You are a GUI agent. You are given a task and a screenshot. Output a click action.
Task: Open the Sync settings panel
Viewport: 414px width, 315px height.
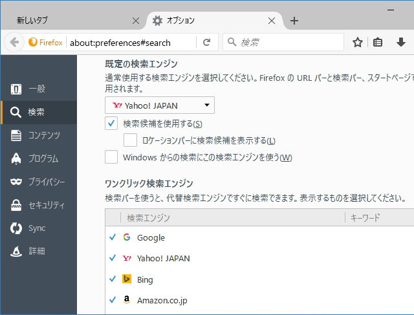point(39,228)
